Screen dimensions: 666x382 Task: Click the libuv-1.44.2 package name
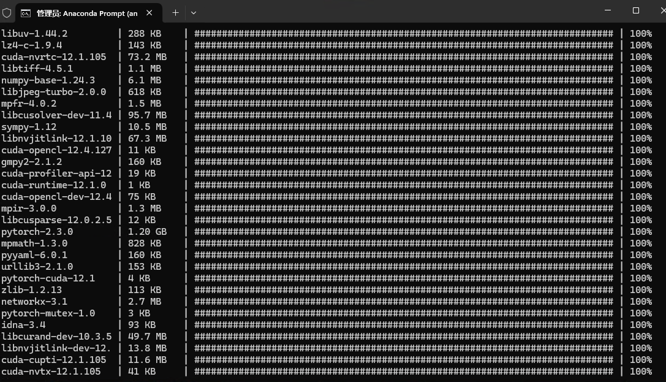tap(34, 34)
